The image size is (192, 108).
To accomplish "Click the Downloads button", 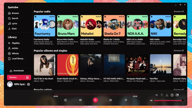I will (x=19, y=70).
